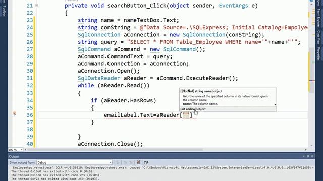Toggle auto-hide pin of Output panel
The image size is (323, 181).
(x=308, y=156)
